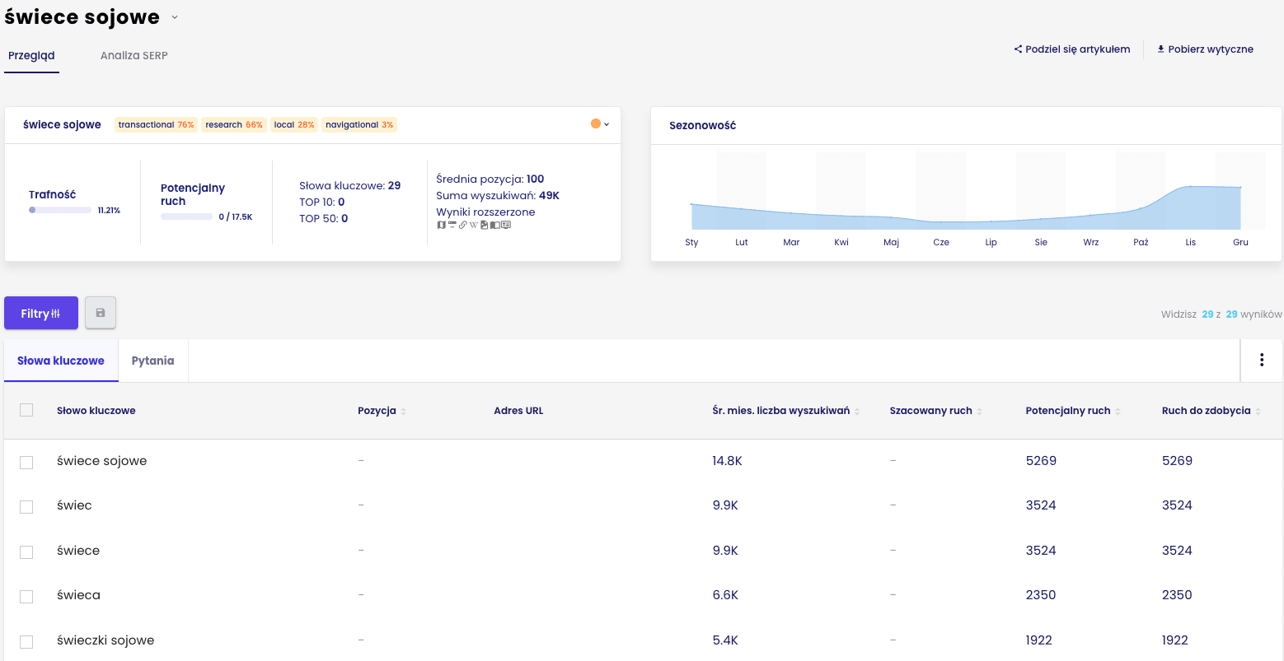Image resolution: width=1284 pixels, height=661 pixels.
Task: Click the monitor icon under Wyniki rozszerzone
Action: click(x=506, y=225)
